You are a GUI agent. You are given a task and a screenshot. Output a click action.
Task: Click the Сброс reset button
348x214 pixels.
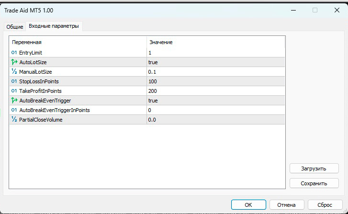326,204
